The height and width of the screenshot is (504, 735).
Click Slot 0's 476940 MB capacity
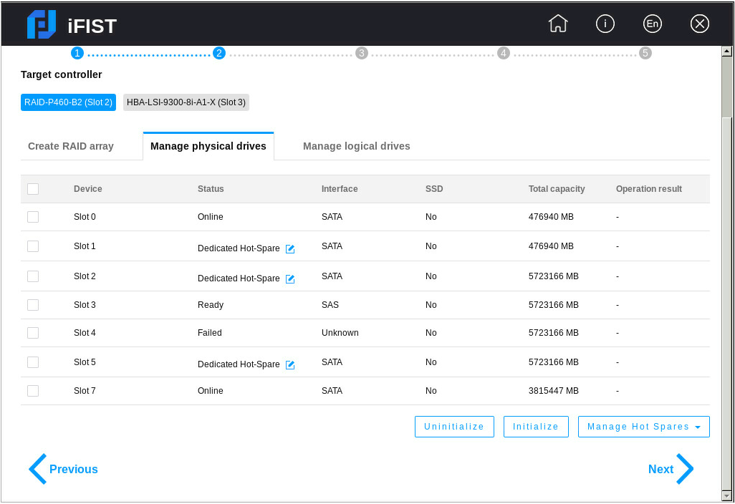pyautogui.click(x=551, y=217)
